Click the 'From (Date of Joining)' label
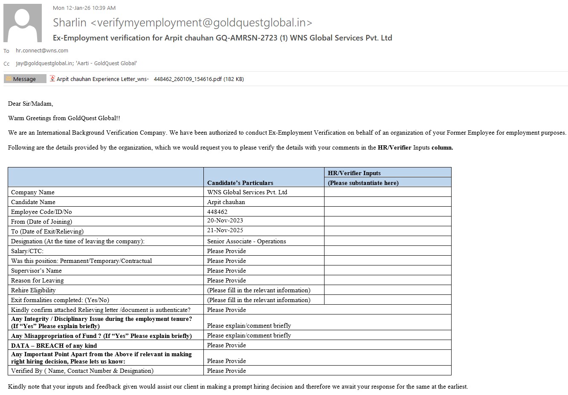Viewport: 568px width, 395px height. pos(41,222)
